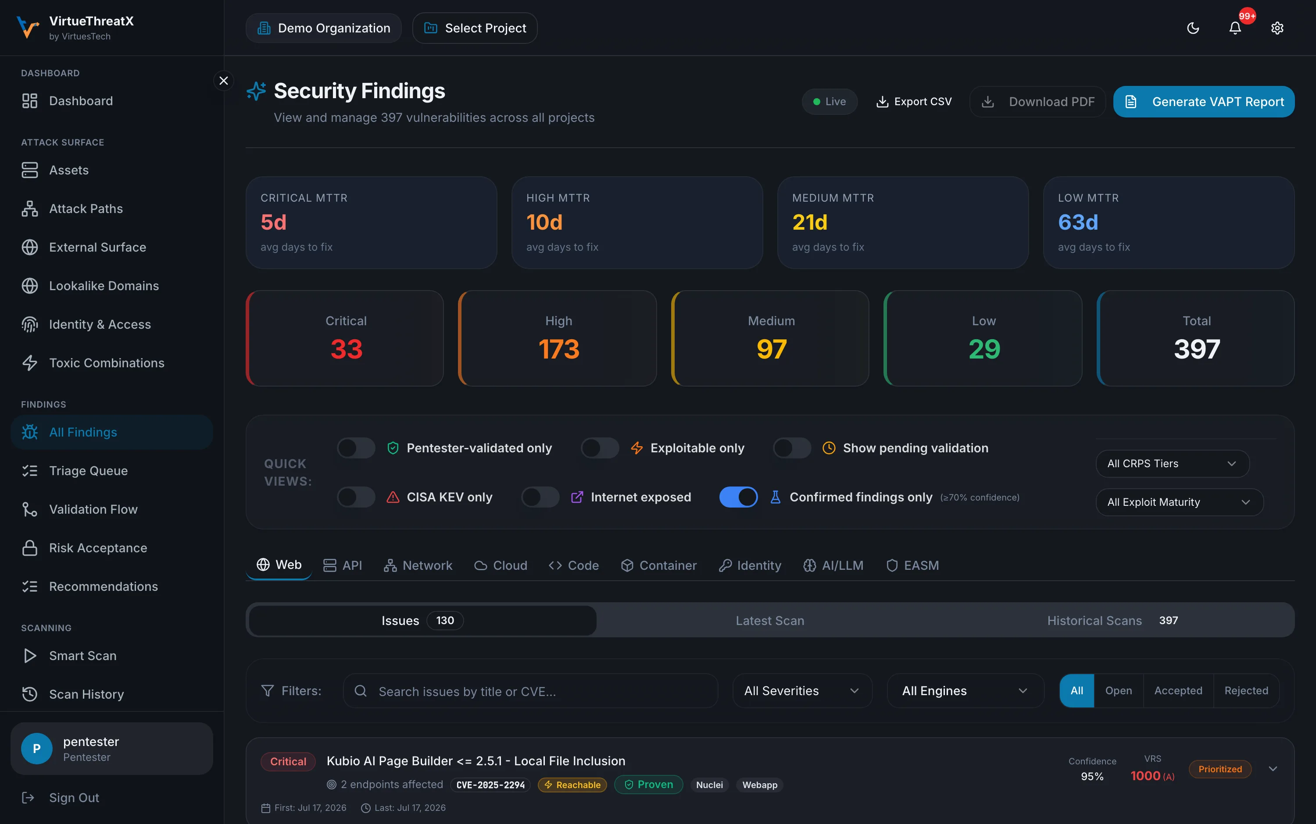Click the Filters funnel icon
This screenshot has height=824, width=1316.
click(x=267, y=691)
